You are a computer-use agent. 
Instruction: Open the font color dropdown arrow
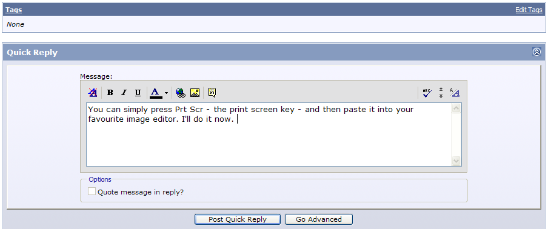point(166,93)
